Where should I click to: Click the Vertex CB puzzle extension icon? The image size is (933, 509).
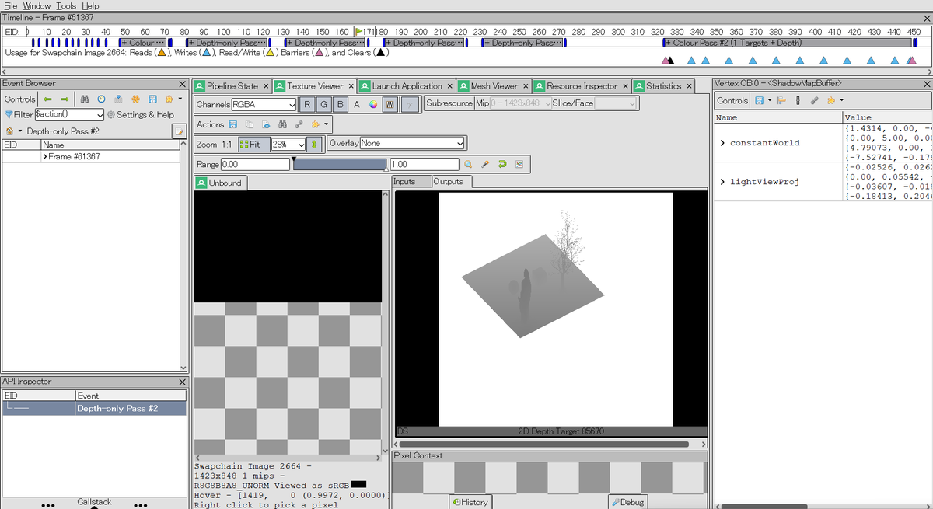(x=830, y=100)
